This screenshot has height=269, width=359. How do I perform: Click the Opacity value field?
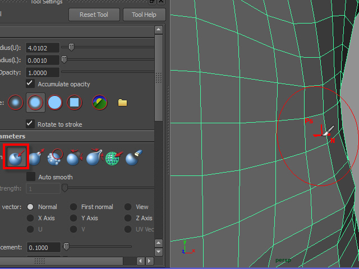click(x=43, y=72)
